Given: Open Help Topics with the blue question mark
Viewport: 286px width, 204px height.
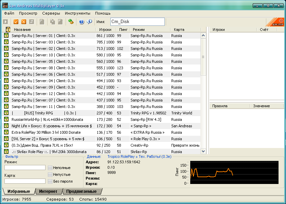Looking at the screenshot, I should (x=82, y=22).
